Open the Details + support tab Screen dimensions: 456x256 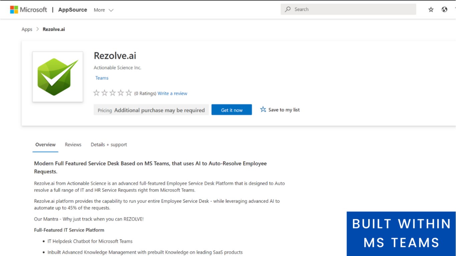(109, 145)
